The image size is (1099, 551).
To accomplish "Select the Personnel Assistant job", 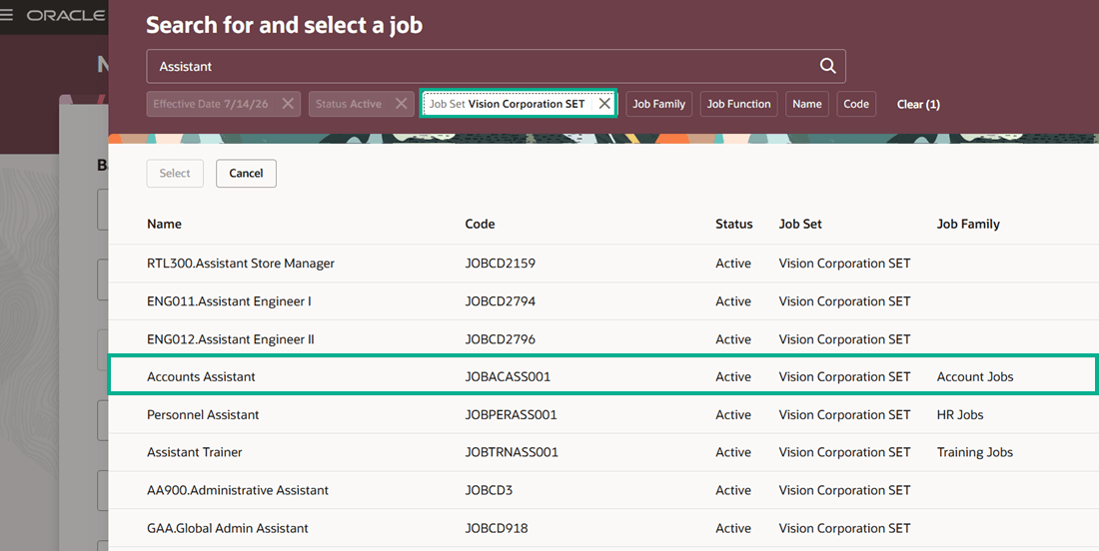I will [603, 414].
